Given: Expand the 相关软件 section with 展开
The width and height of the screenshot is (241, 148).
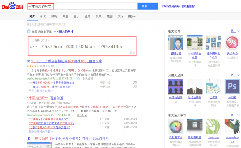Looking at the screenshot, I should [235, 31].
